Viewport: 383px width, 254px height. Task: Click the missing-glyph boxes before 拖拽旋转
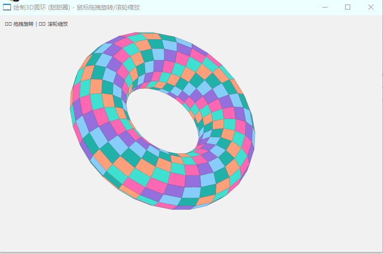pos(8,24)
